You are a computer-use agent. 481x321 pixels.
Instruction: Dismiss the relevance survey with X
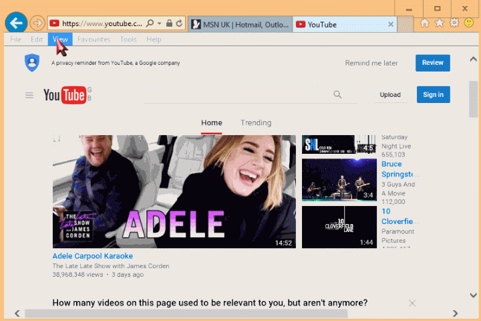pos(412,304)
